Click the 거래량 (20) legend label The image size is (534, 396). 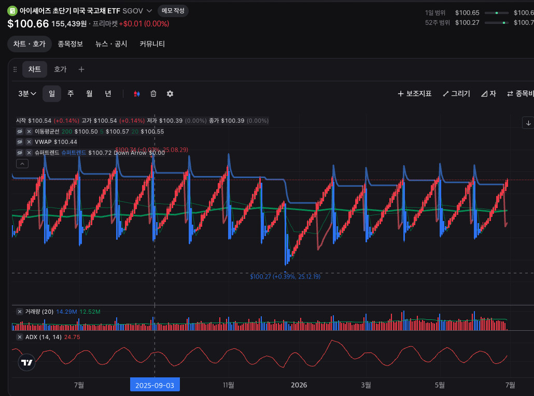coord(39,312)
